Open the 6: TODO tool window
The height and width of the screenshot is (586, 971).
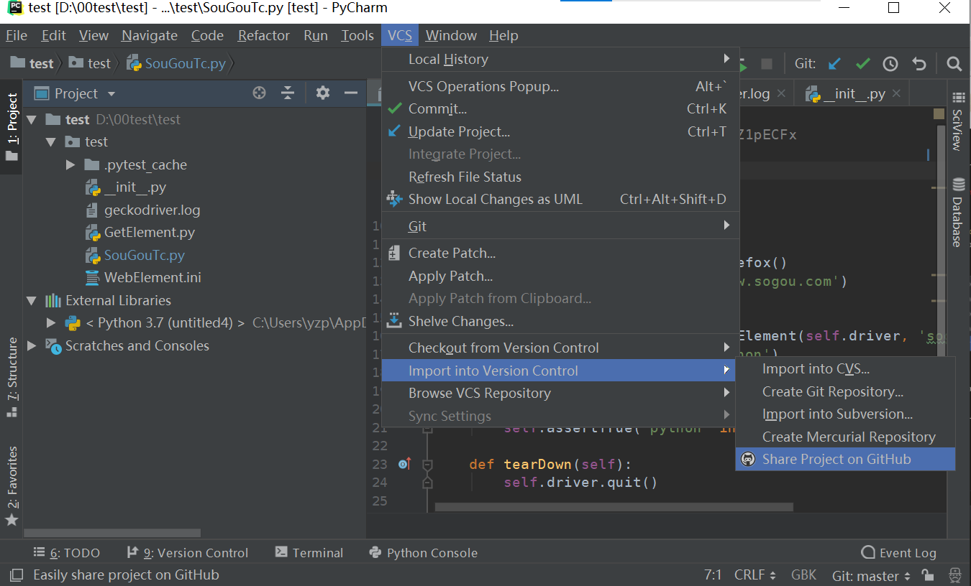(67, 553)
